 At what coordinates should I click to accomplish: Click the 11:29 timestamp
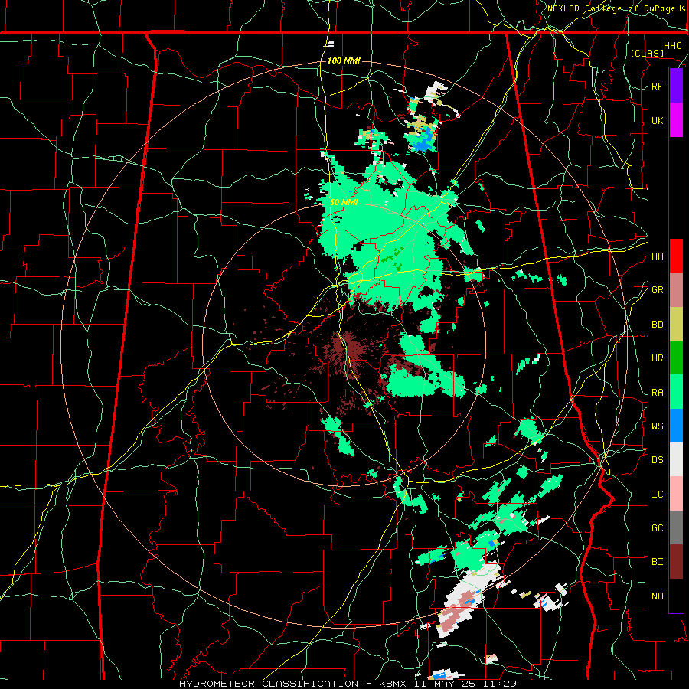pyautogui.click(x=500, y=684)
